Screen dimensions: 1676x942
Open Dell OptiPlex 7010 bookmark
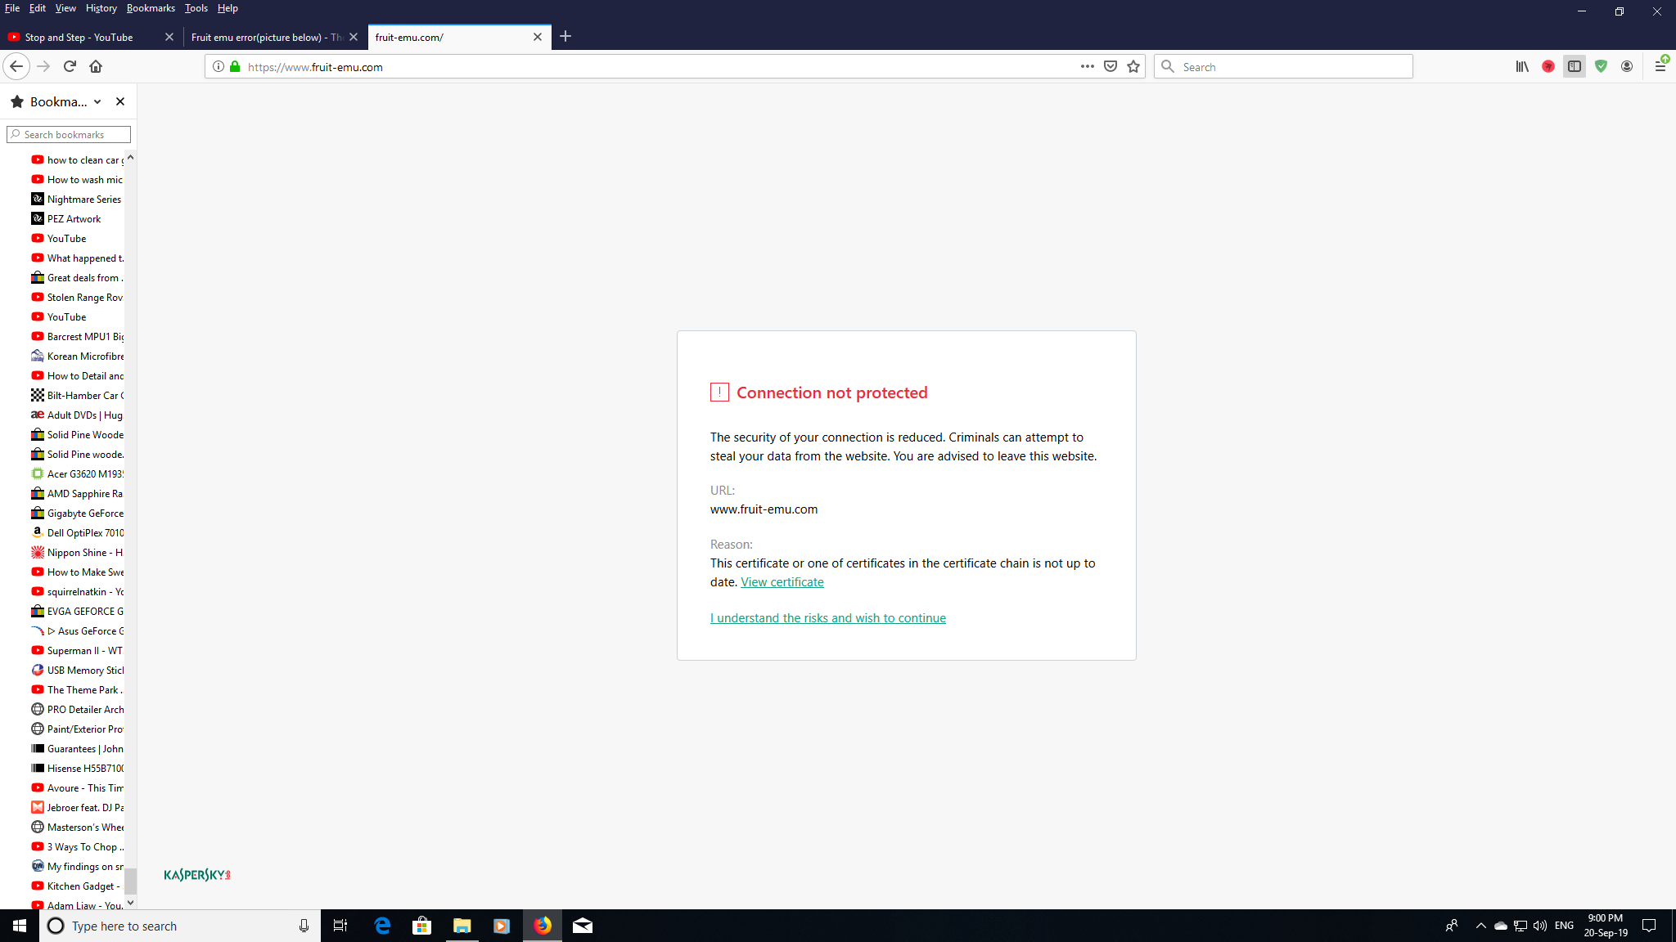77,532
